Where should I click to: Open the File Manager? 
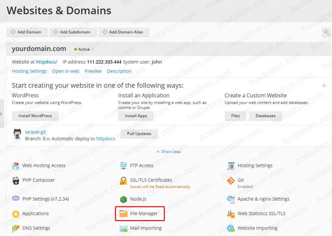(x=140, y=214)
